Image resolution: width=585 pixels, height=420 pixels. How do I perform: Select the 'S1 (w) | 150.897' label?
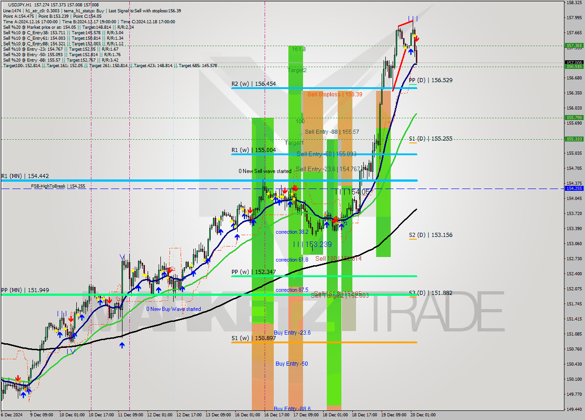254,338
